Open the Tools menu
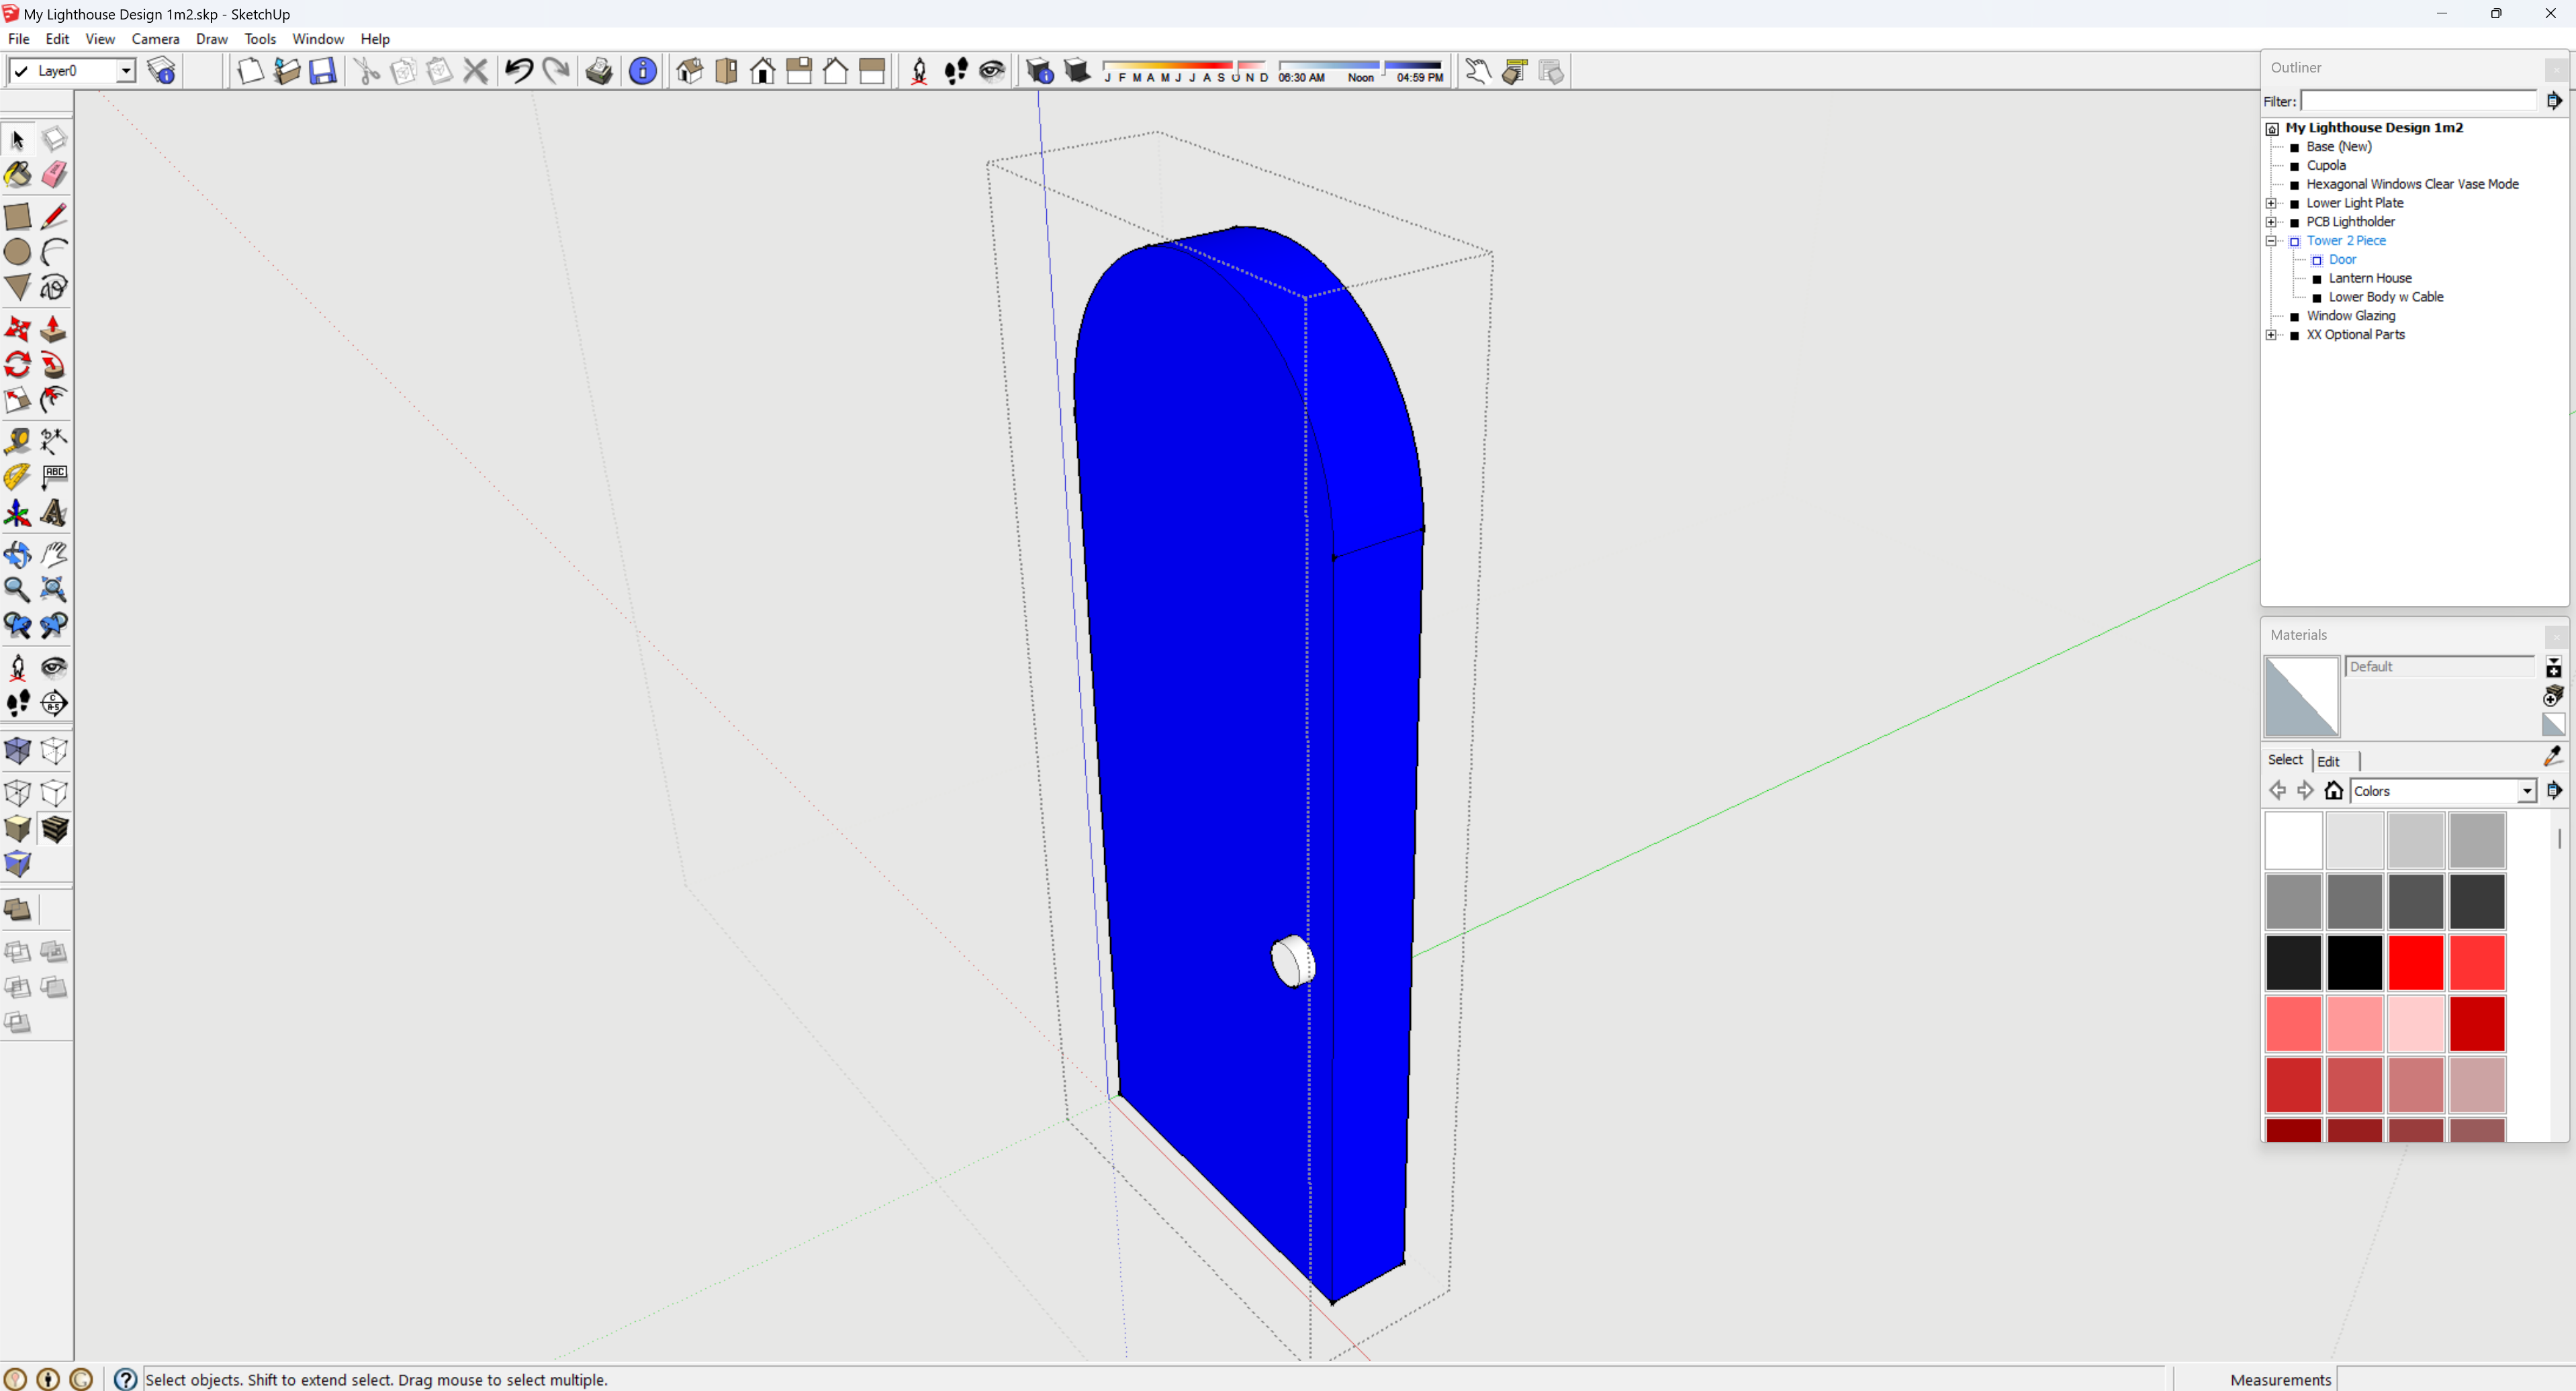Viewport: 2576px width, 1391px height. pos(260,39)
